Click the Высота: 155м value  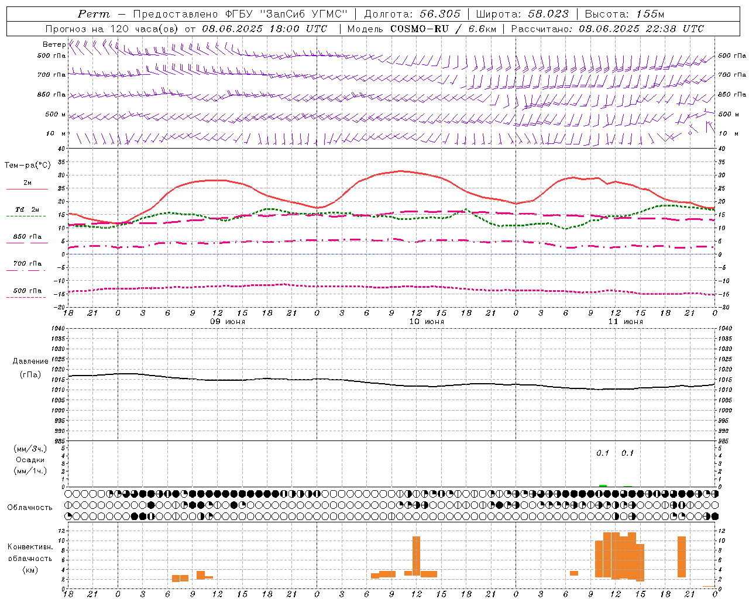[625, 14]
